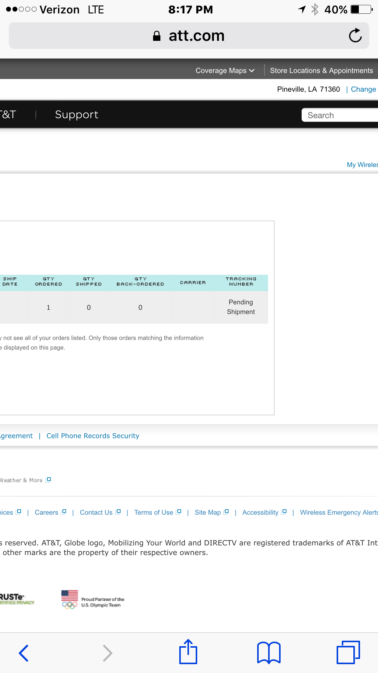
Task: Tap the location arrow status icon
Action: pyautogui.click(x=302, y=9)
